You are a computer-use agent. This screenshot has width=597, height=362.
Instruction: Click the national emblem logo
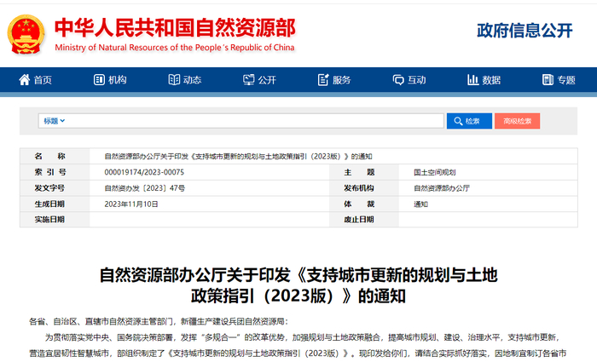point(26,35)
